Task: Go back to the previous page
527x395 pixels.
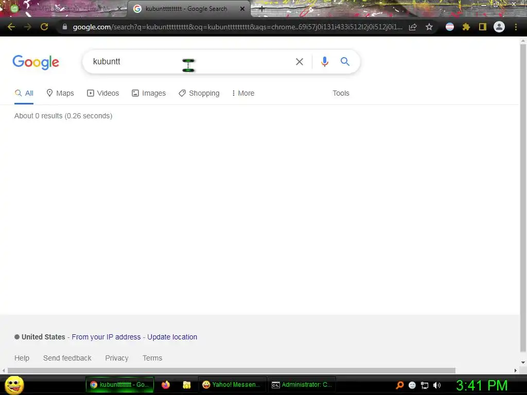Action: (11, 27)
